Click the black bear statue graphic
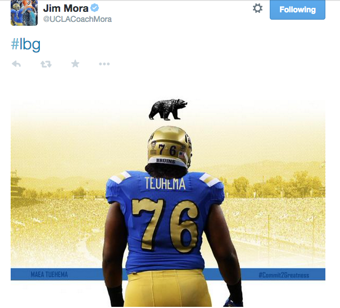 [x=167, y=109]
